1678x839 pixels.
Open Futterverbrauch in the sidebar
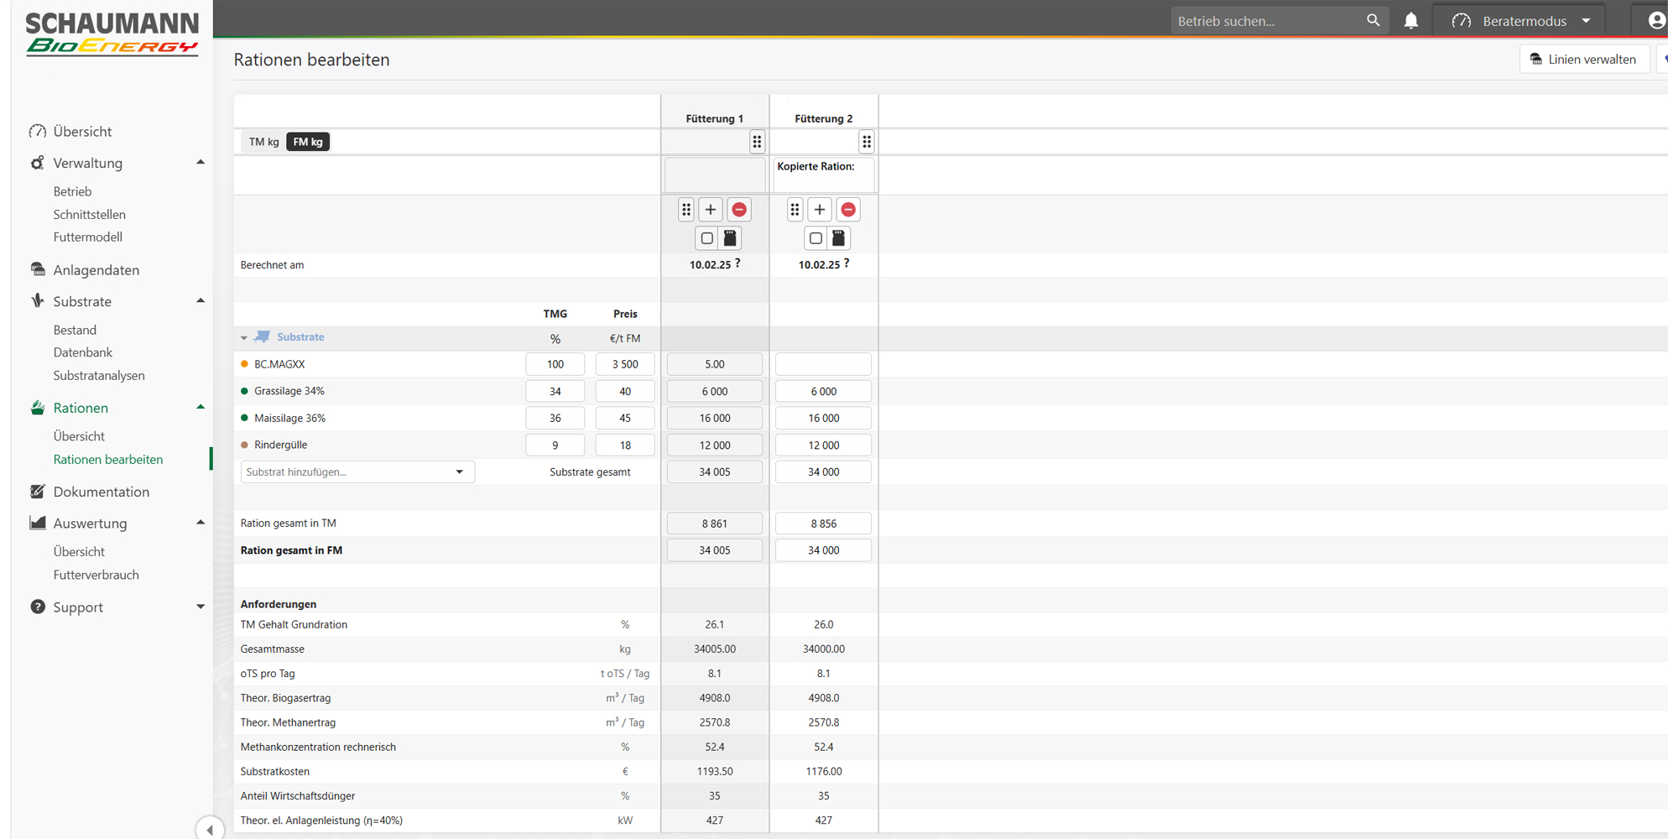[x=96, y=575]
